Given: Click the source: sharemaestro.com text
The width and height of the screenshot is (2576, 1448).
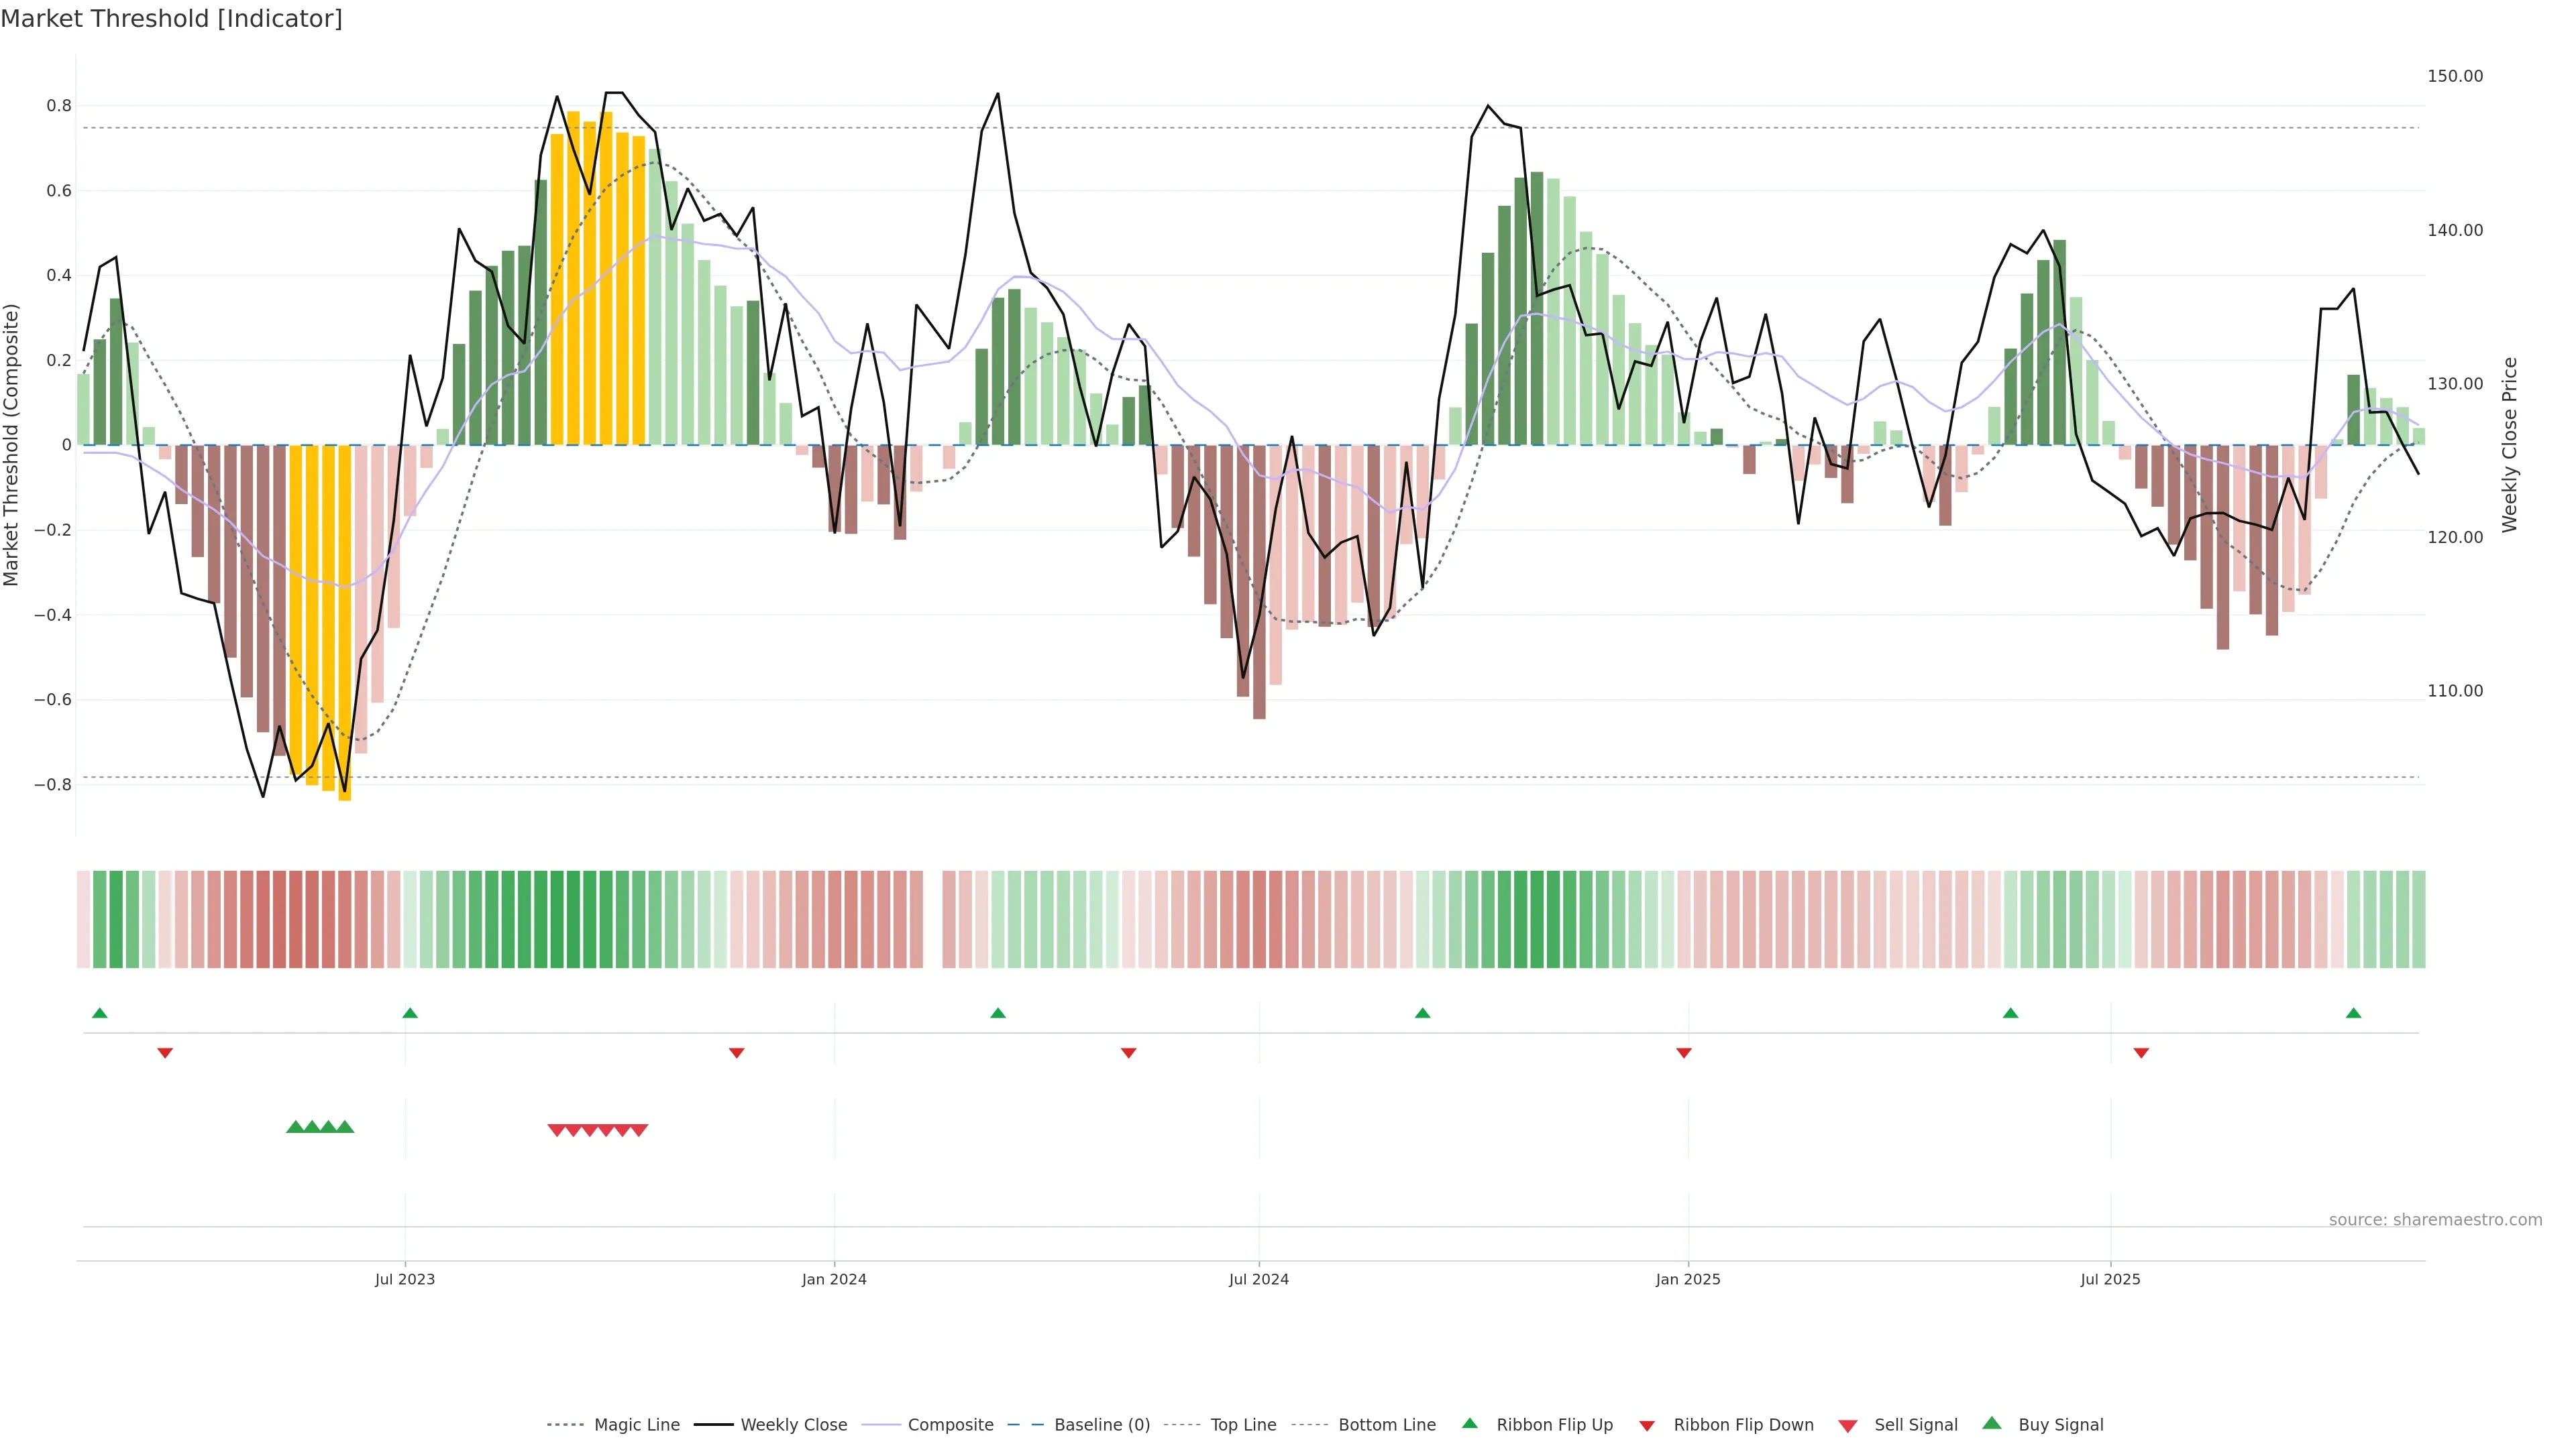Looking at the screenshot, I should [2435, 1220].
